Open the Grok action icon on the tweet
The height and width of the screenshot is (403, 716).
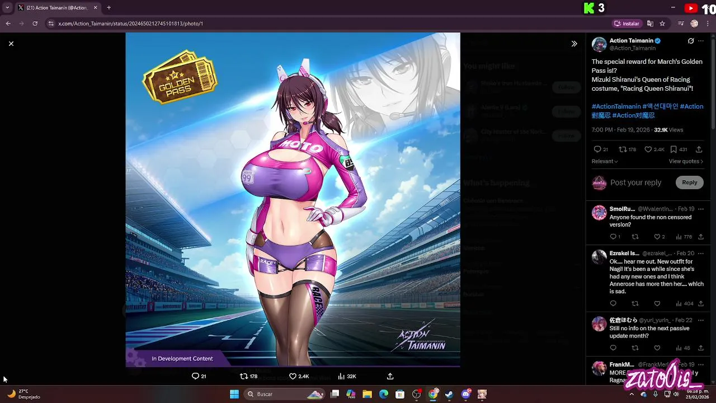[691, 41]
